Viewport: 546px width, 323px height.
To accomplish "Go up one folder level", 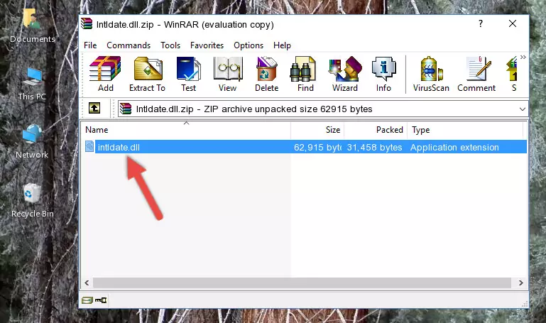I will click(94, 108).
